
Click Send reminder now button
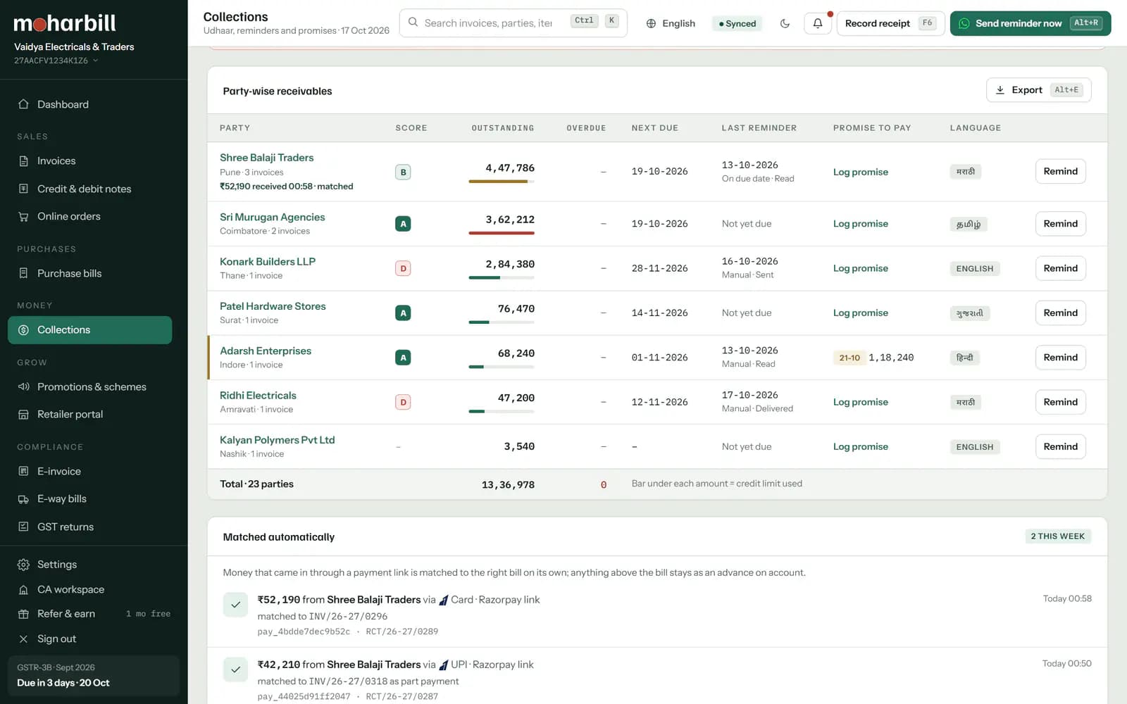pyautogui.click(x=1031, y=23)
